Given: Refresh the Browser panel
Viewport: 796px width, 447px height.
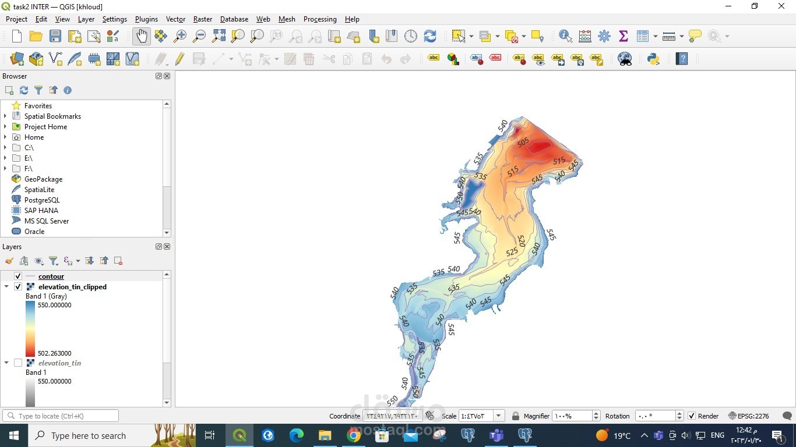Looking at the screenshot, I should click(x=23, y=90).
